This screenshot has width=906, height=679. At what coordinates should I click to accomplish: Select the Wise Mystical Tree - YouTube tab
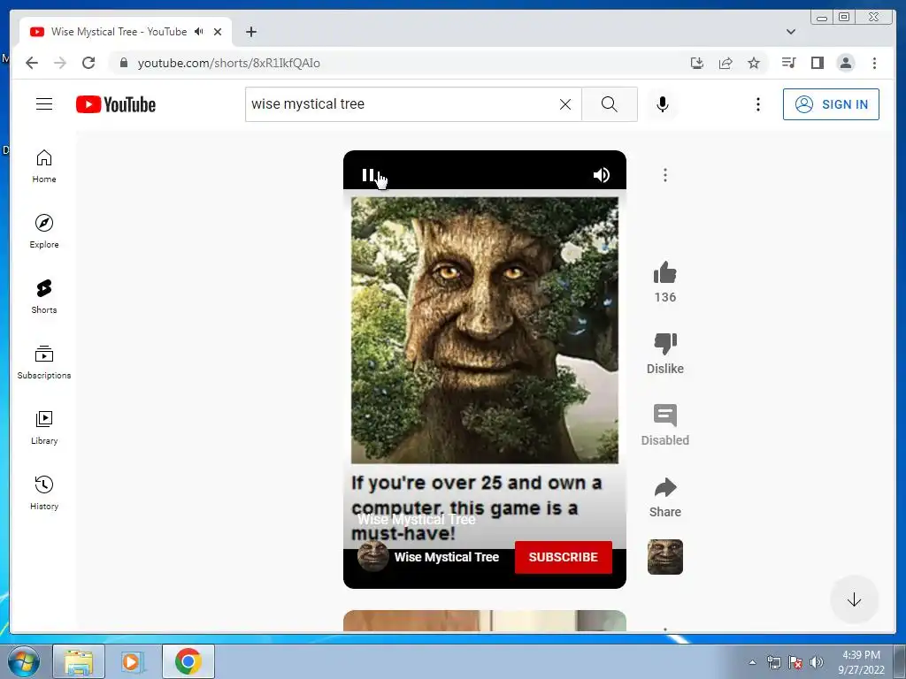pos(126,32)
